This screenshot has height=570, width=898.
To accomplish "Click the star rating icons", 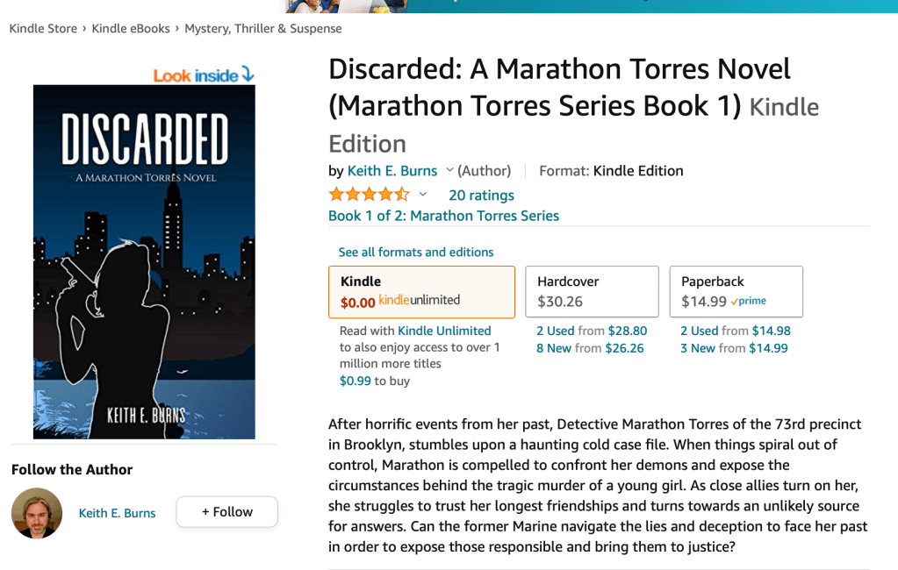I will pyautogui.click(x=369, y=195).
